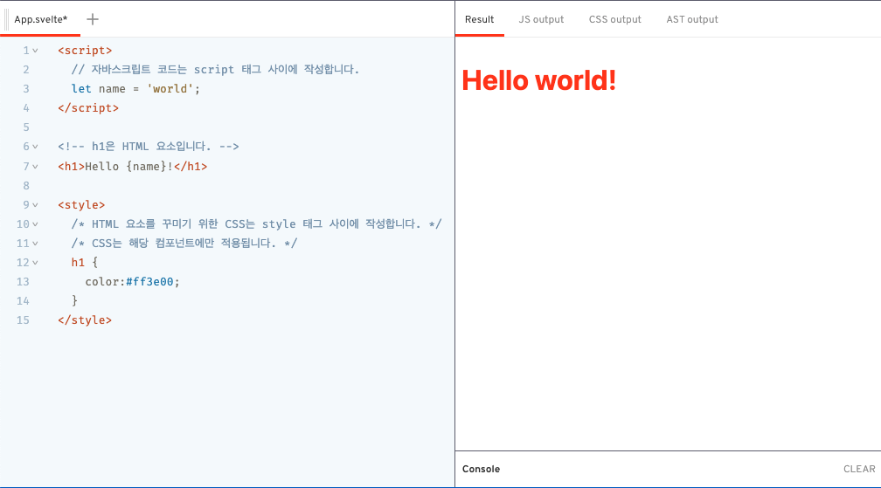Click the #ff3e00 color value in code

click(x=149, y=282)
